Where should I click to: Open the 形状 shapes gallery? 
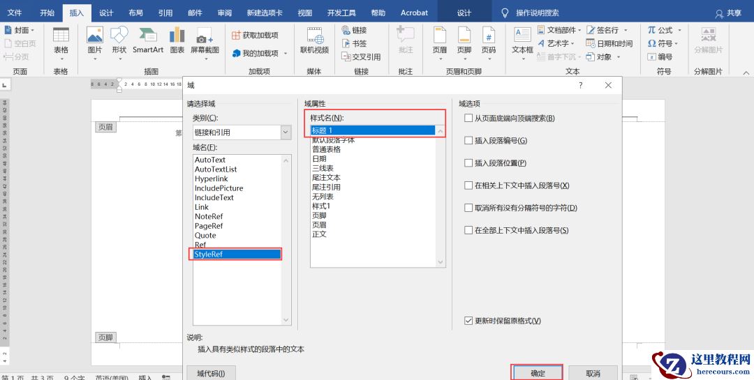click(119, 43)
